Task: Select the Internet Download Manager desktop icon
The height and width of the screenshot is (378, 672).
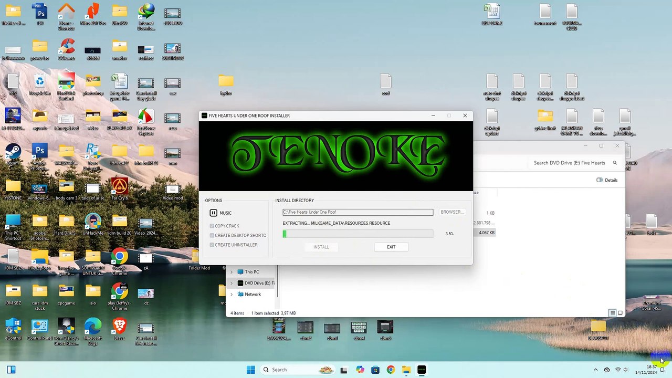Action: click(146, 17)
